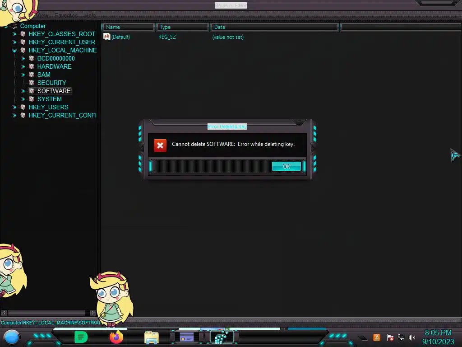Expand the SAM subkey
Image resolution: width=462 pixels, height=347 pixels.
(23, 75)
